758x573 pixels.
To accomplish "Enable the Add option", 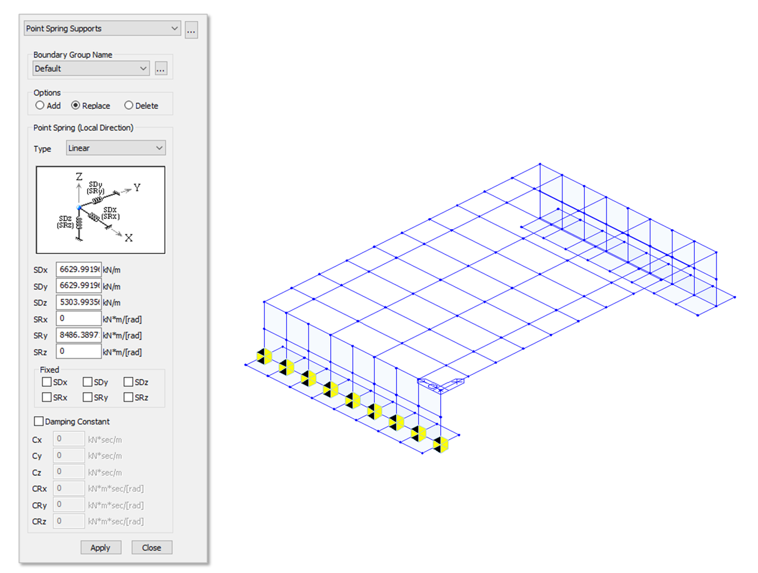I will coord(40,105).
